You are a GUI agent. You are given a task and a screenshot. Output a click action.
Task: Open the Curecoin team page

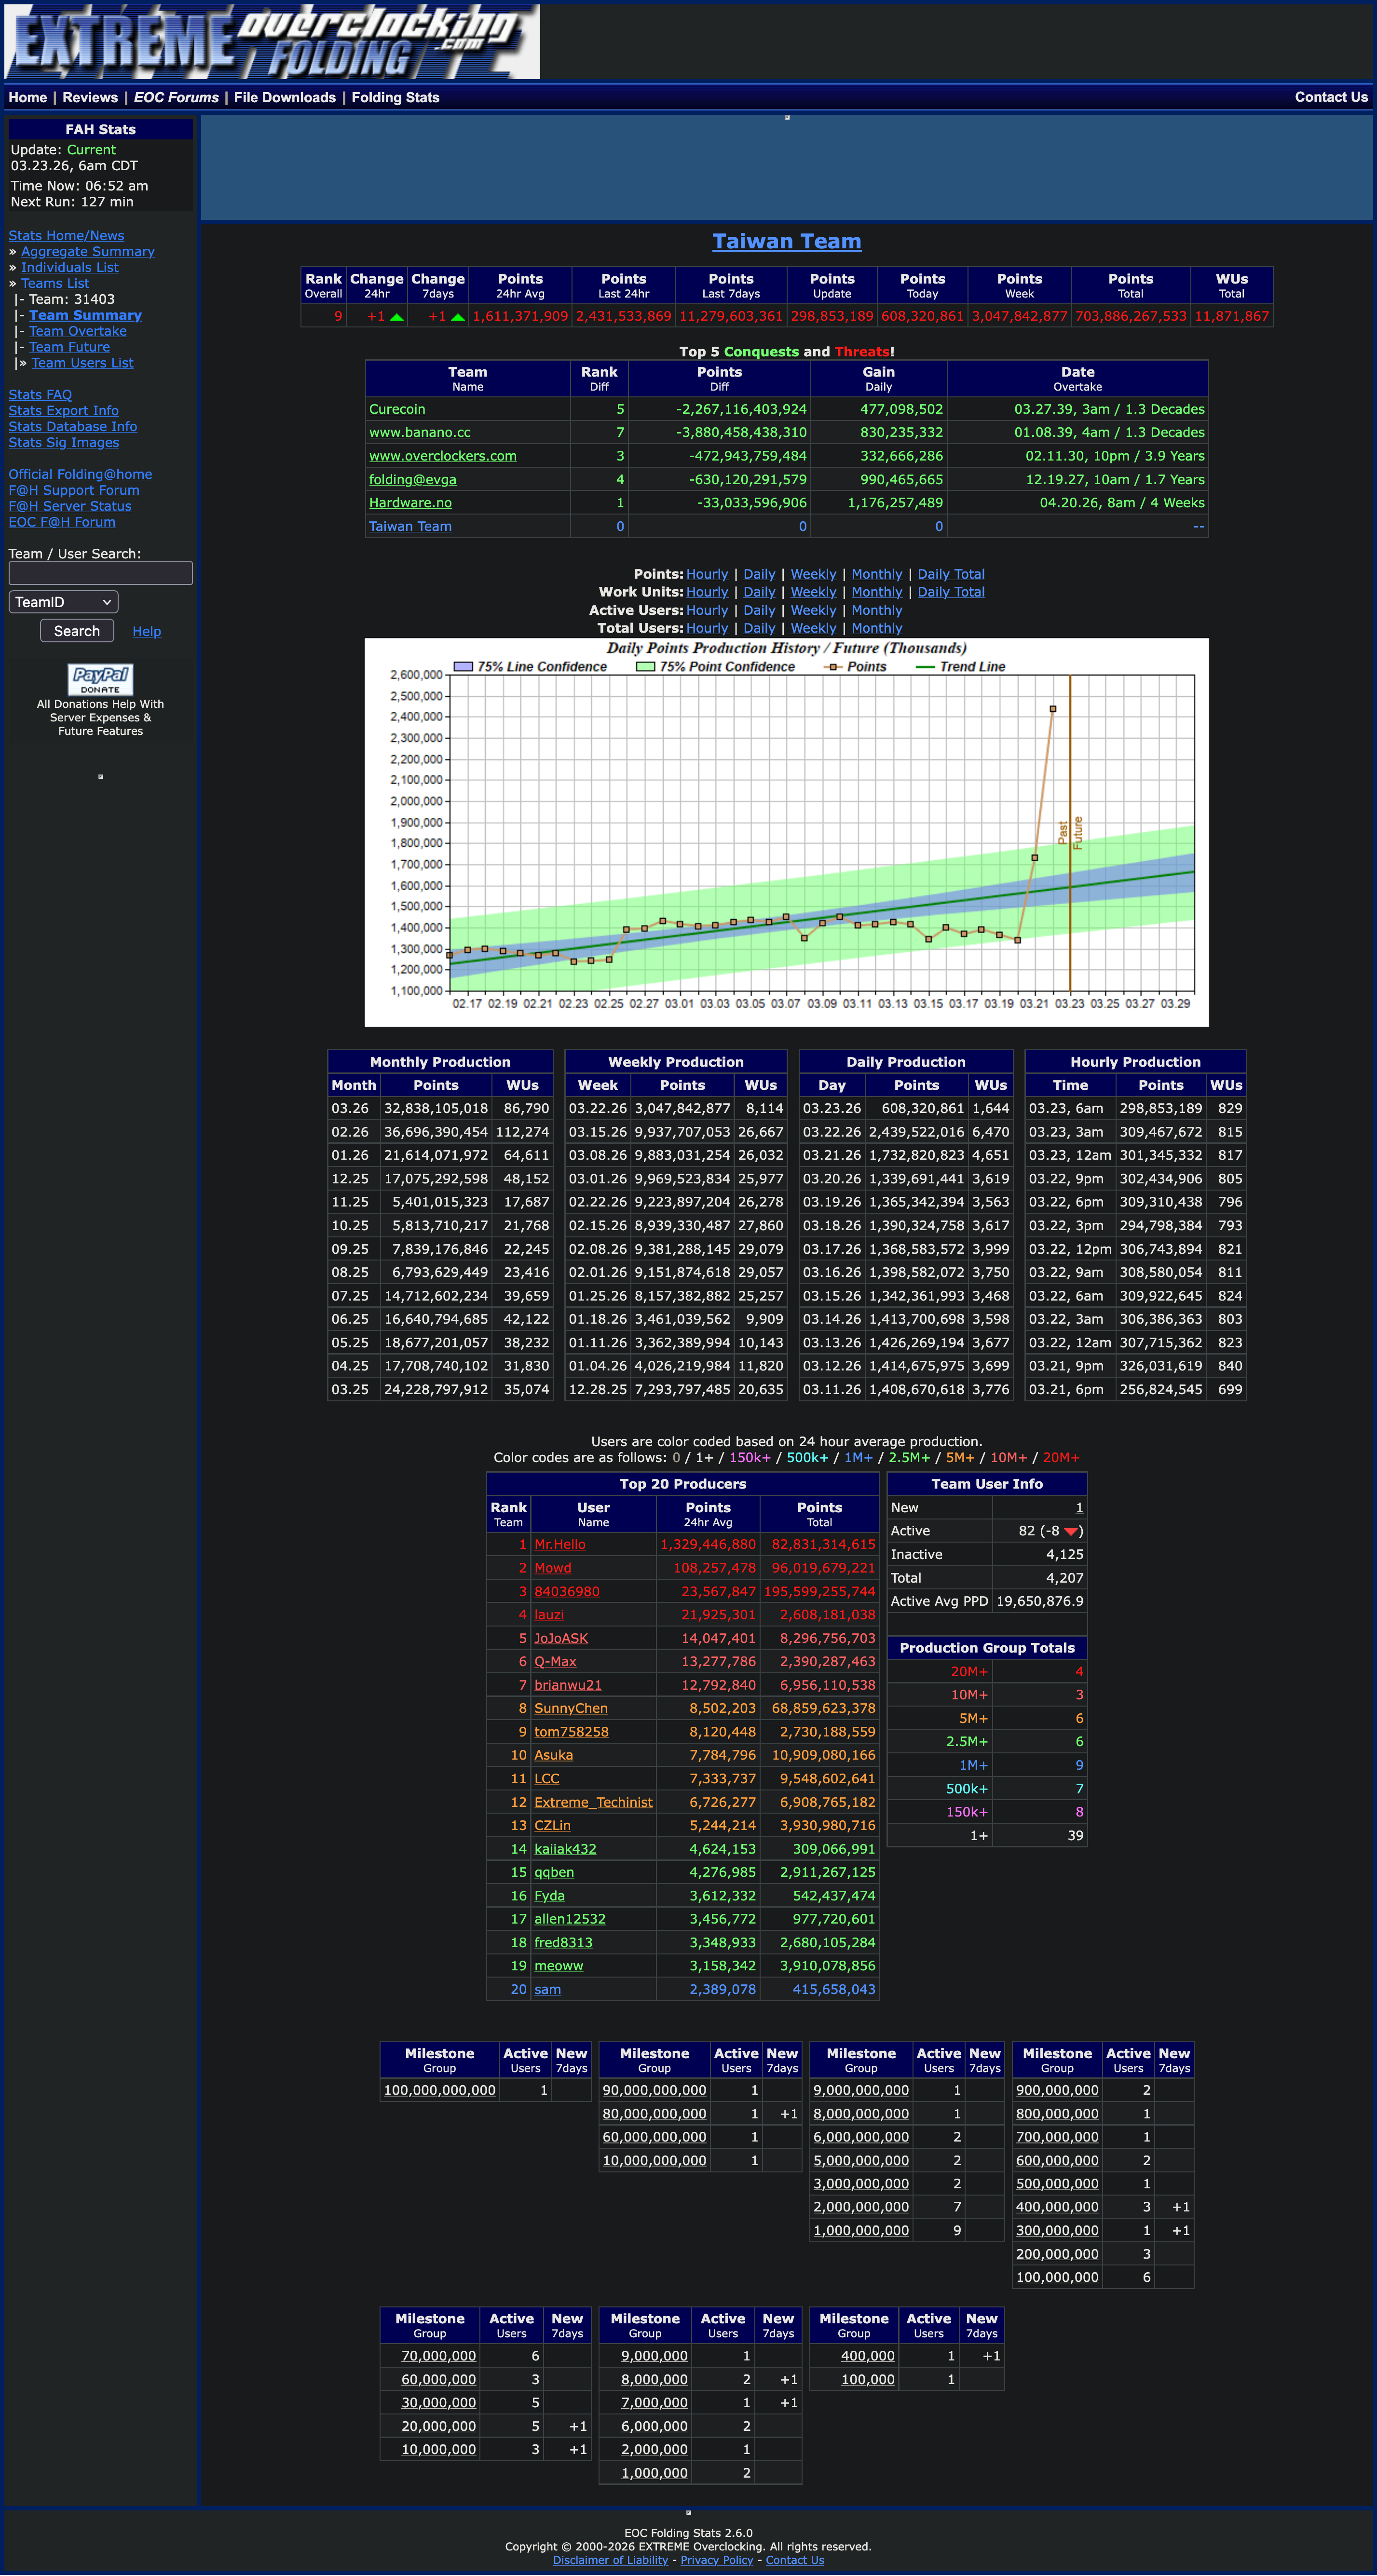pyautogui.click(x=396, y=408)
